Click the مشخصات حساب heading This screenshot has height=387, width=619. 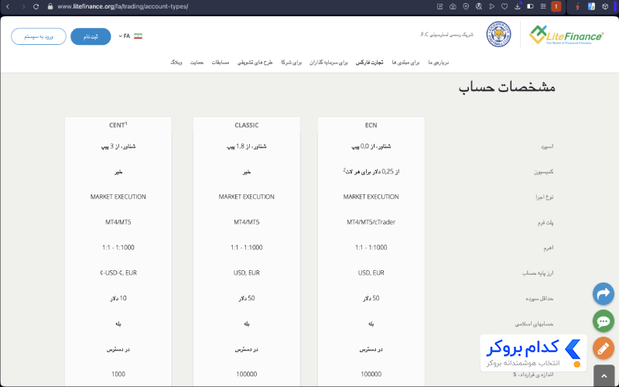point(507,87)
